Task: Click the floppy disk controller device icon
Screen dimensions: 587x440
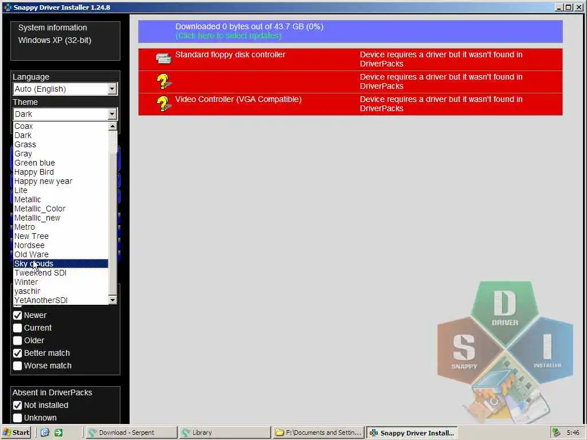Action: coord(163,58)
